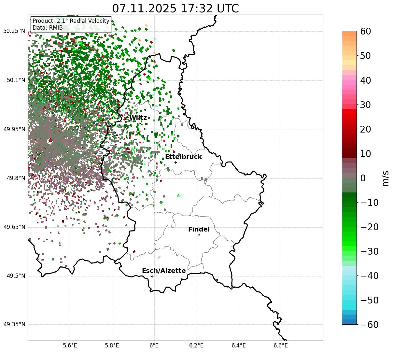This screenshot has height=352, width=393.
Task: Click the Findel station cross marker
Action: pyautogui.click(x=199, y=235)
